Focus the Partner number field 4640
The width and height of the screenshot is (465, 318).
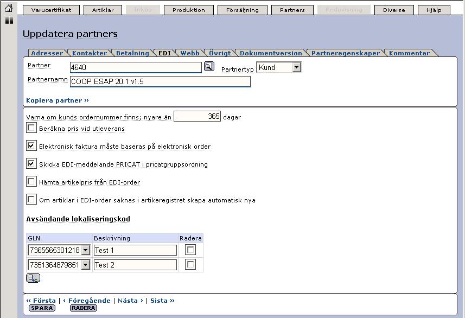136,67
